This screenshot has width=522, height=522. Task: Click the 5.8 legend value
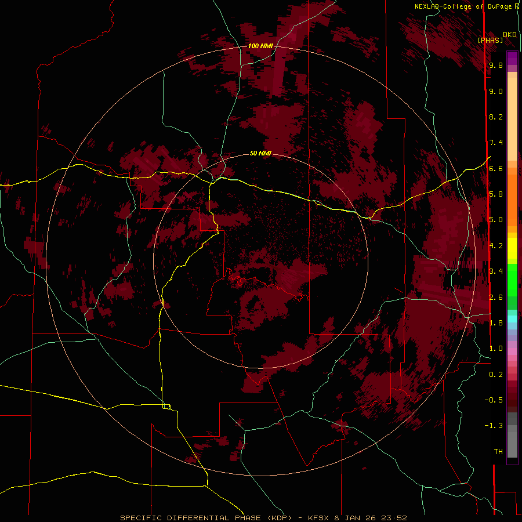(x=496, y=194)
